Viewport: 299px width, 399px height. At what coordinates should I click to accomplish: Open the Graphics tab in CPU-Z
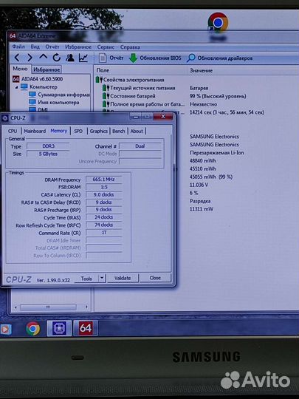click(98, 131)
